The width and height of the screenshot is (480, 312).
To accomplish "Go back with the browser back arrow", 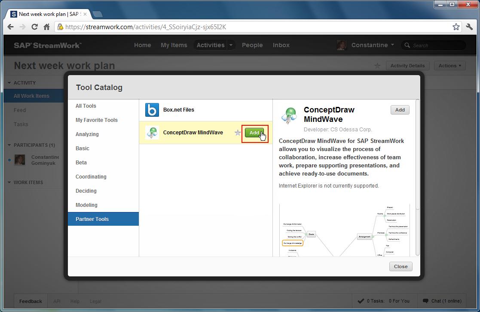I will point(10,27).
